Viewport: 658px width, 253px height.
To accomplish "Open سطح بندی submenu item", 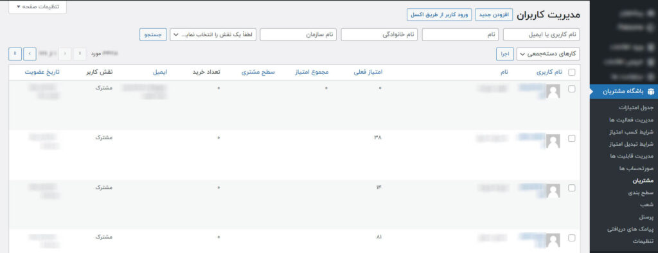I will tap(641, 193).
